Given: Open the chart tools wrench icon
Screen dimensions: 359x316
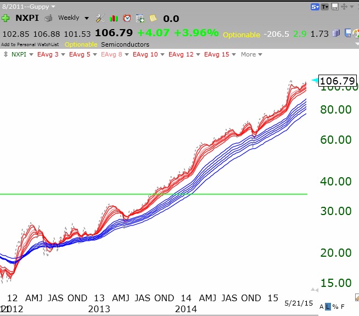Looking at the screenshot, I should (x=100, y=18).
